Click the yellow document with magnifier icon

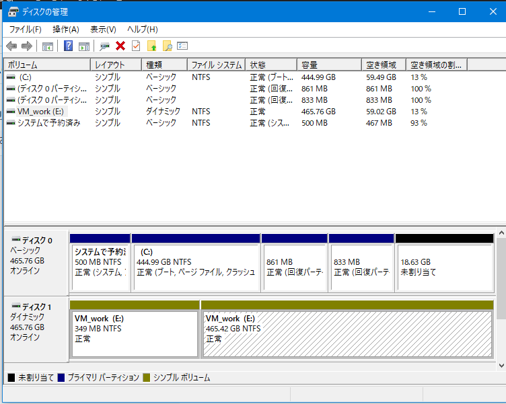tap(167, 46)
